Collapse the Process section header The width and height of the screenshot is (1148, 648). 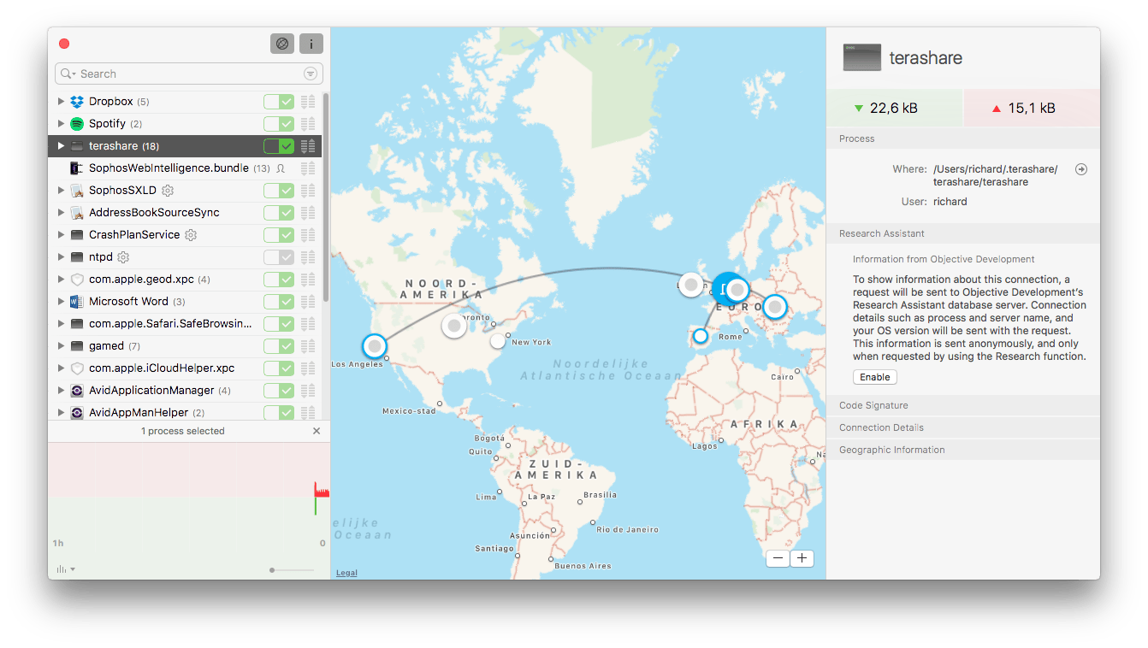pyautogui.click(x=963, y=138)
